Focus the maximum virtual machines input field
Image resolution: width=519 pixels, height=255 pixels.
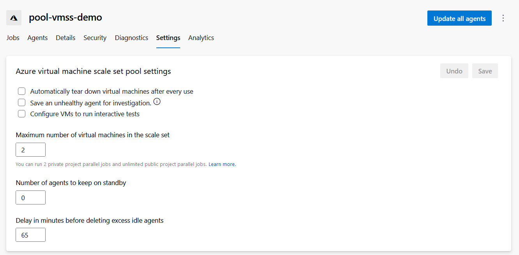pyautogui.click(x=30, y=150)
